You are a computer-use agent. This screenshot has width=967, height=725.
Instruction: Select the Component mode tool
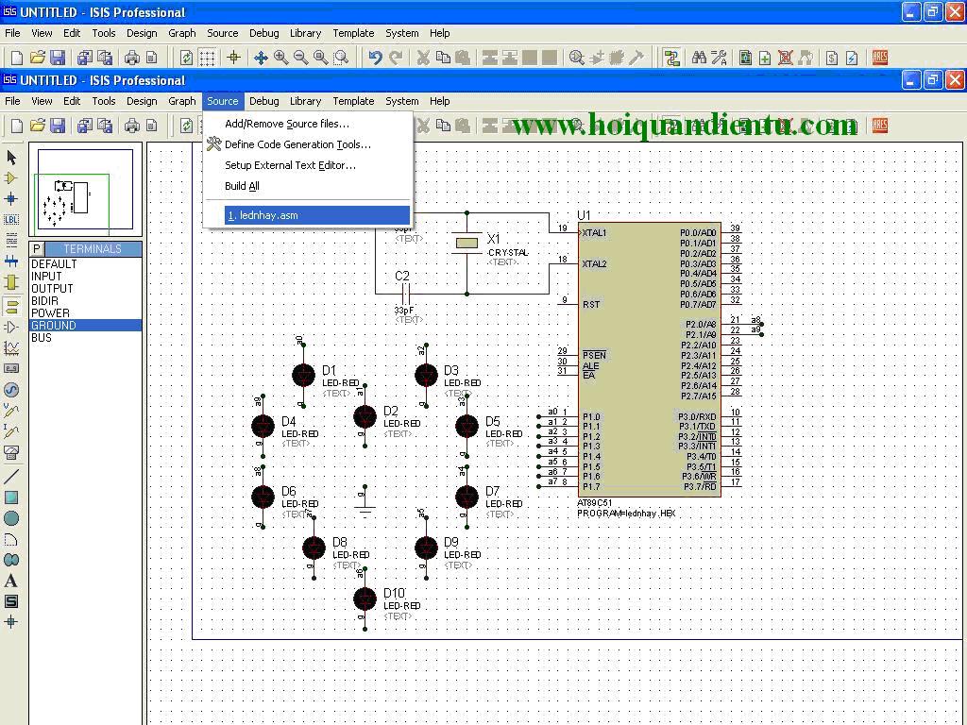pyautogui.click(x=11, y=178)
